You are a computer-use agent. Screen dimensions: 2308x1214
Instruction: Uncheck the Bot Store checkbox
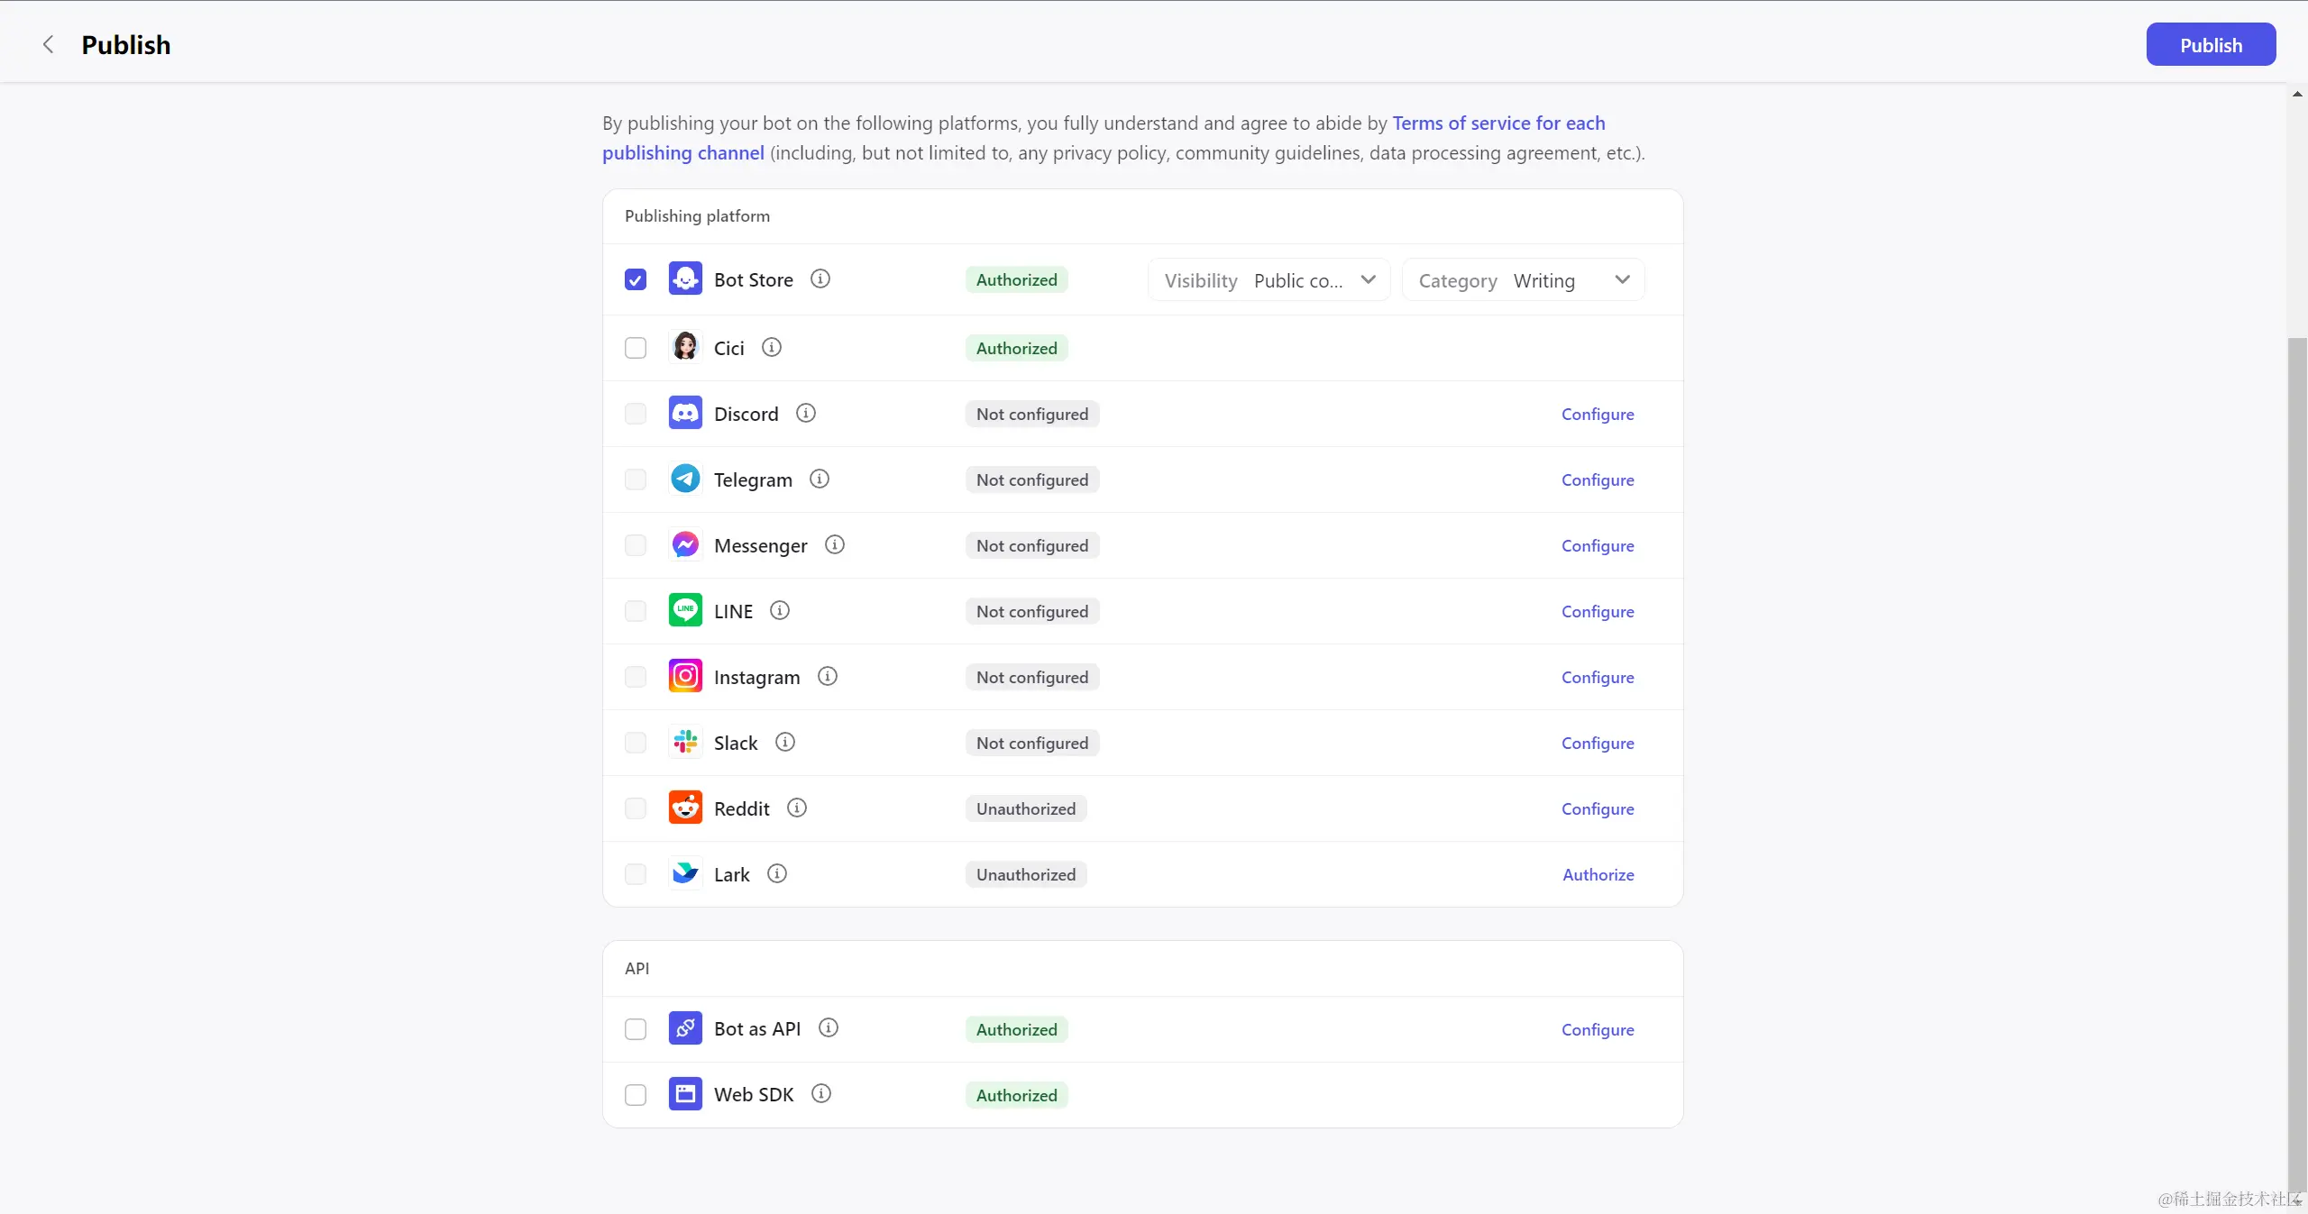(636, 279)
